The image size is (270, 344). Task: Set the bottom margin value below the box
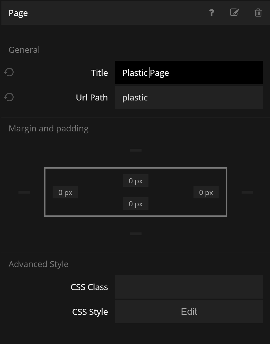click(136, 234)
